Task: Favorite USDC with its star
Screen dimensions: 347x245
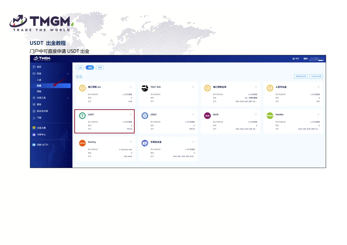Action: (x=193, y=114)
